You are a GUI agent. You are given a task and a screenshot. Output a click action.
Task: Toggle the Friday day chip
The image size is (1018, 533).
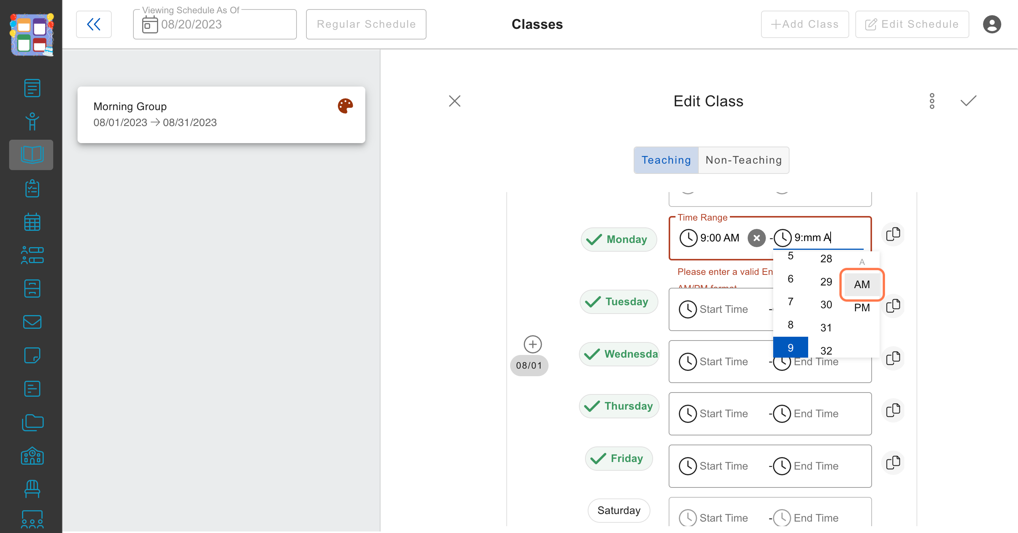click(x=618, y=459)
